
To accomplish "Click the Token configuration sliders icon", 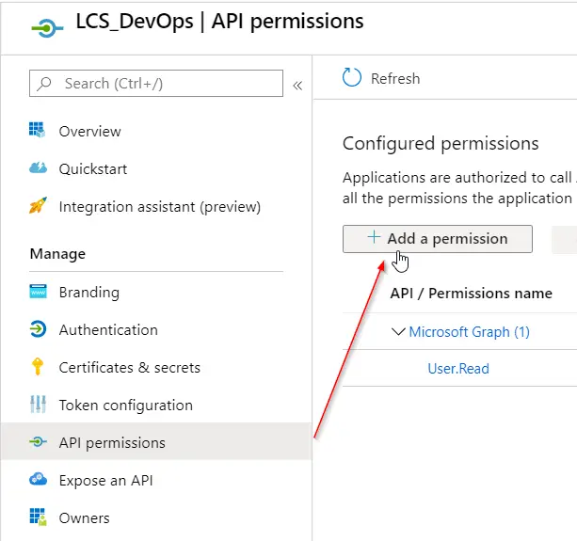I will [x=38, y=405].
